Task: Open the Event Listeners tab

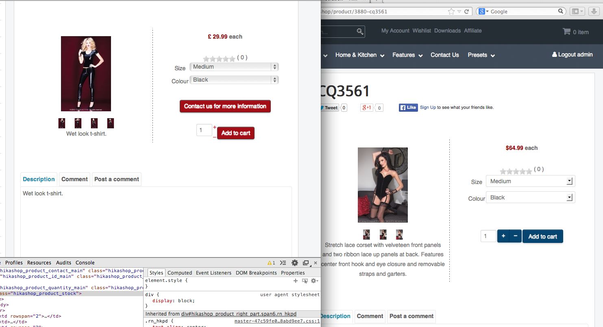Action: 213,273
